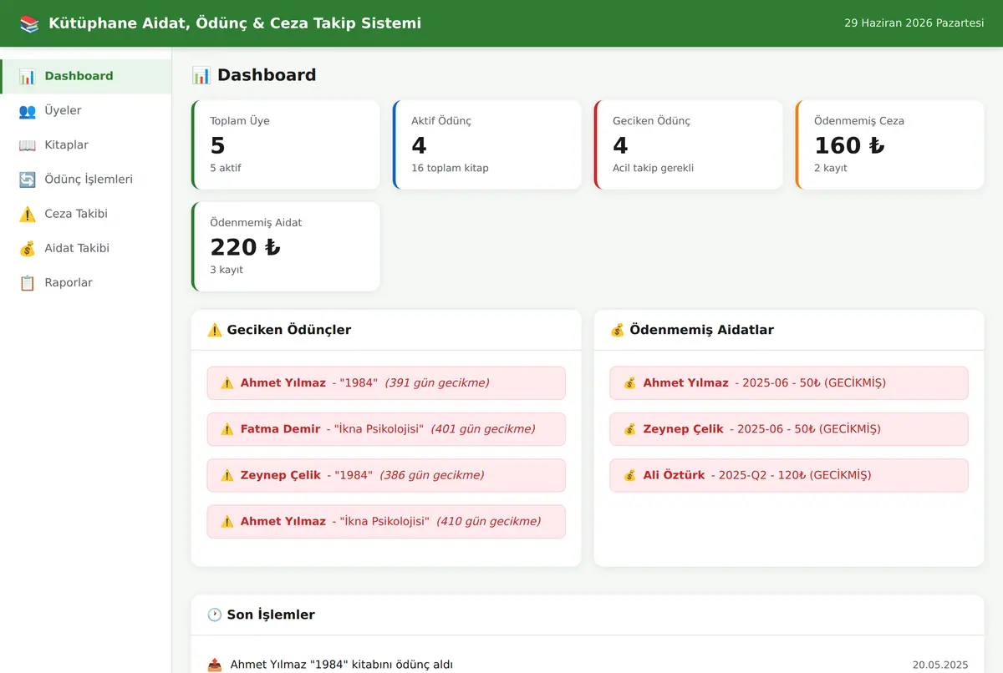The width and height of the screenshot is (1003, 673).
Task: Click Zeynep Çelik "1984" 386 gün gecikme entry
Action: [386, 475]
